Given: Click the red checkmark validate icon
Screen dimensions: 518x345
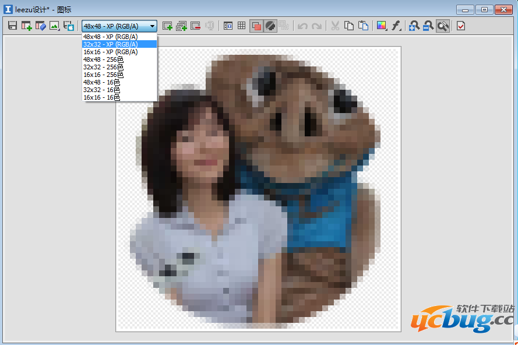Looking at the screenshot, I should [461, 26].
